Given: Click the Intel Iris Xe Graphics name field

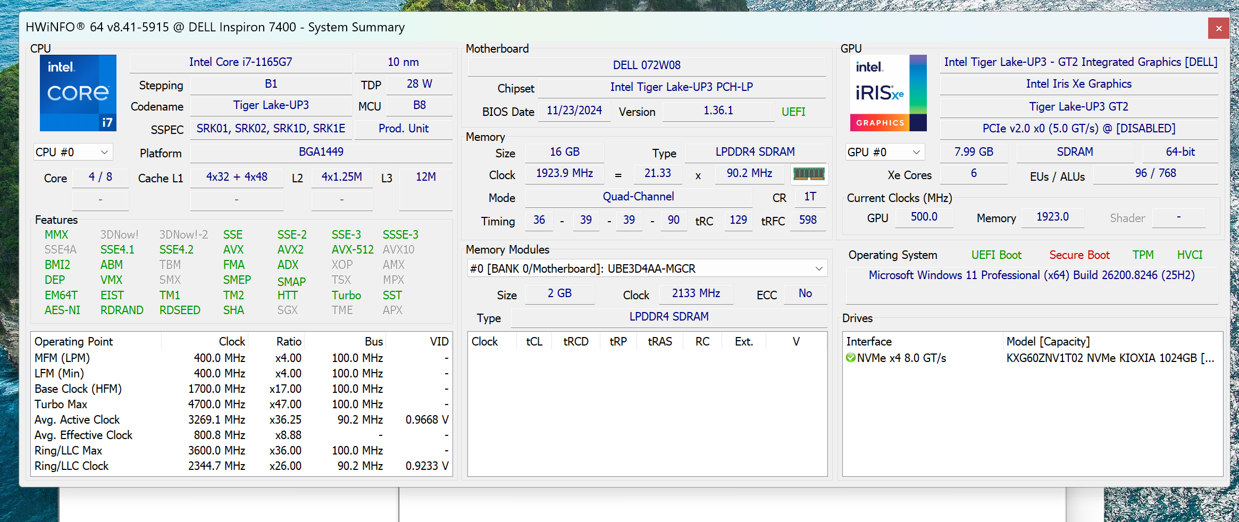Looking at the screenshot, I should [1079, 84].
